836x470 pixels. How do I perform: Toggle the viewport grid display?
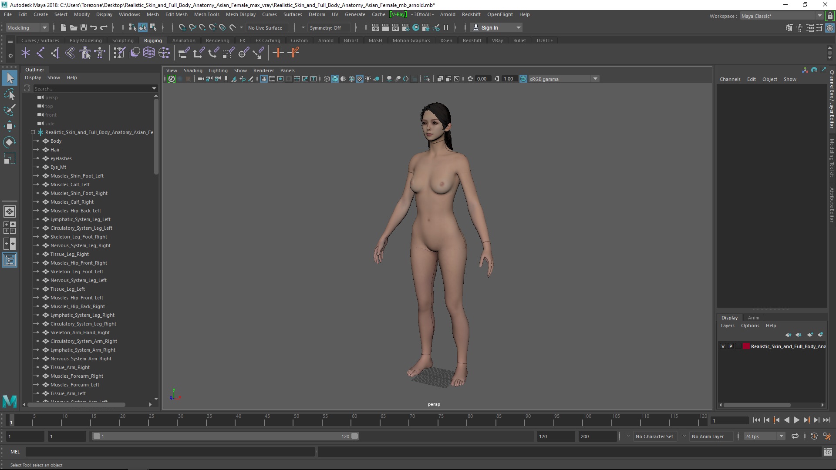pos(264,79)
